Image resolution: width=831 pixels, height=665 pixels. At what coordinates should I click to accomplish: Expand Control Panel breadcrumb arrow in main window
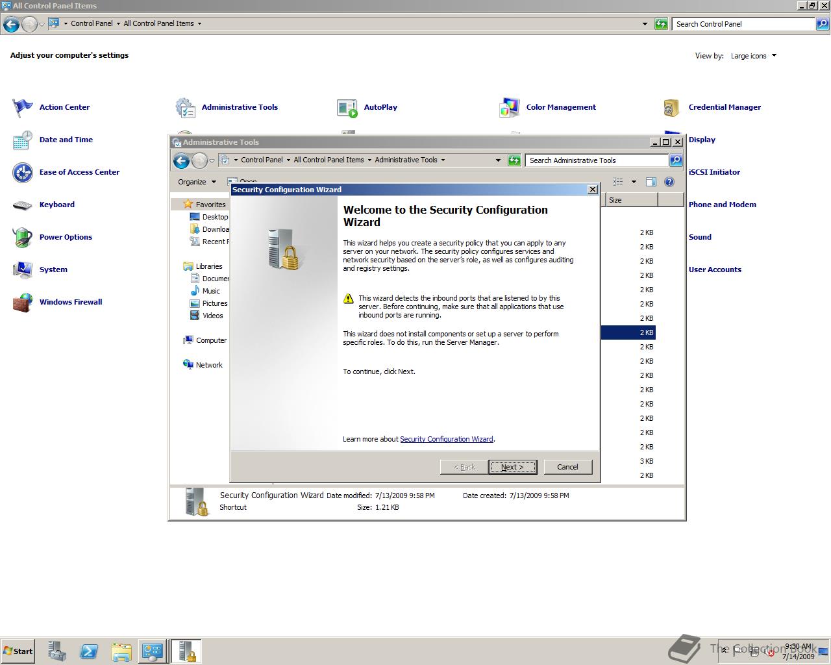pyautogui.click(x=118, y=23)
